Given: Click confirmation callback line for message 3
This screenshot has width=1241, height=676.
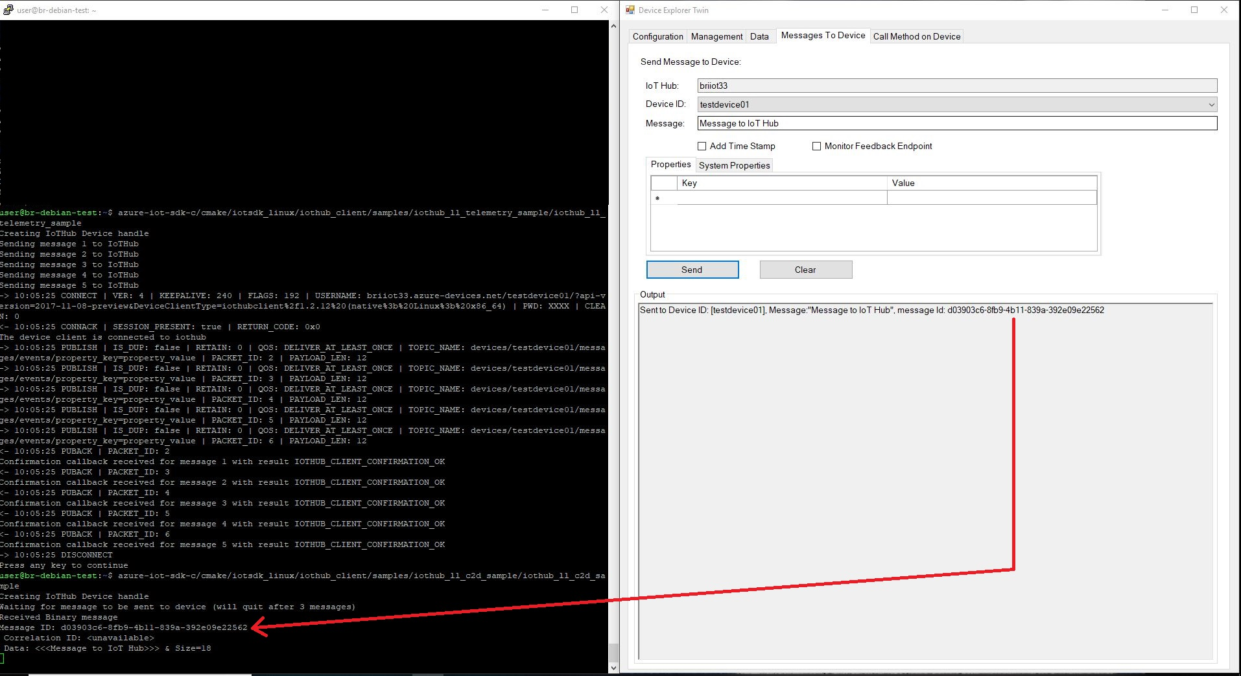Looking at the screenshot, I should pyautogui.click(x=222, y=503).
